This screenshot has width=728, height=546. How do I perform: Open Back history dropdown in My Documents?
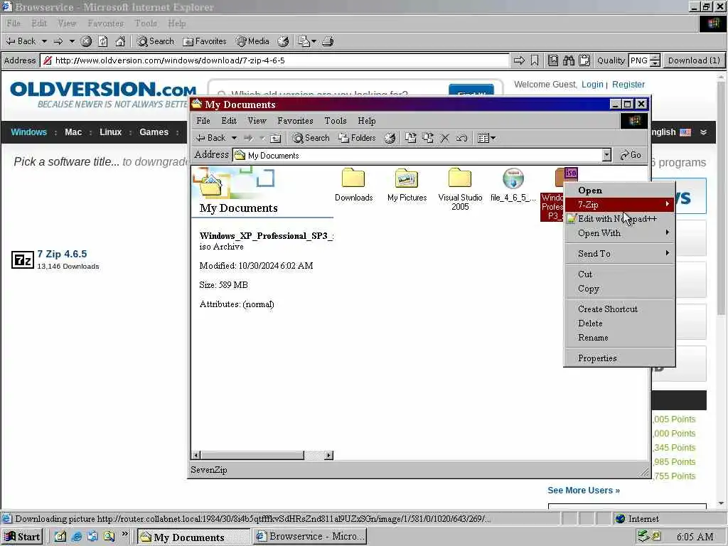point(234,138)
